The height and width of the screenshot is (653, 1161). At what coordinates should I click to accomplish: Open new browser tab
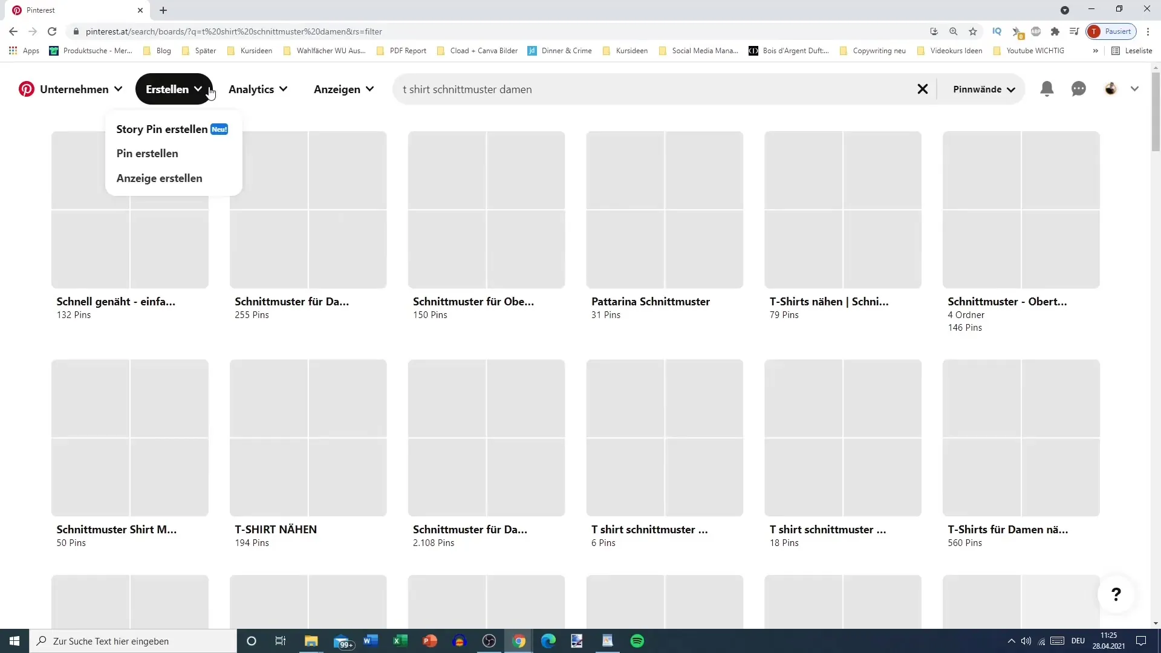[x=163, y=10]
